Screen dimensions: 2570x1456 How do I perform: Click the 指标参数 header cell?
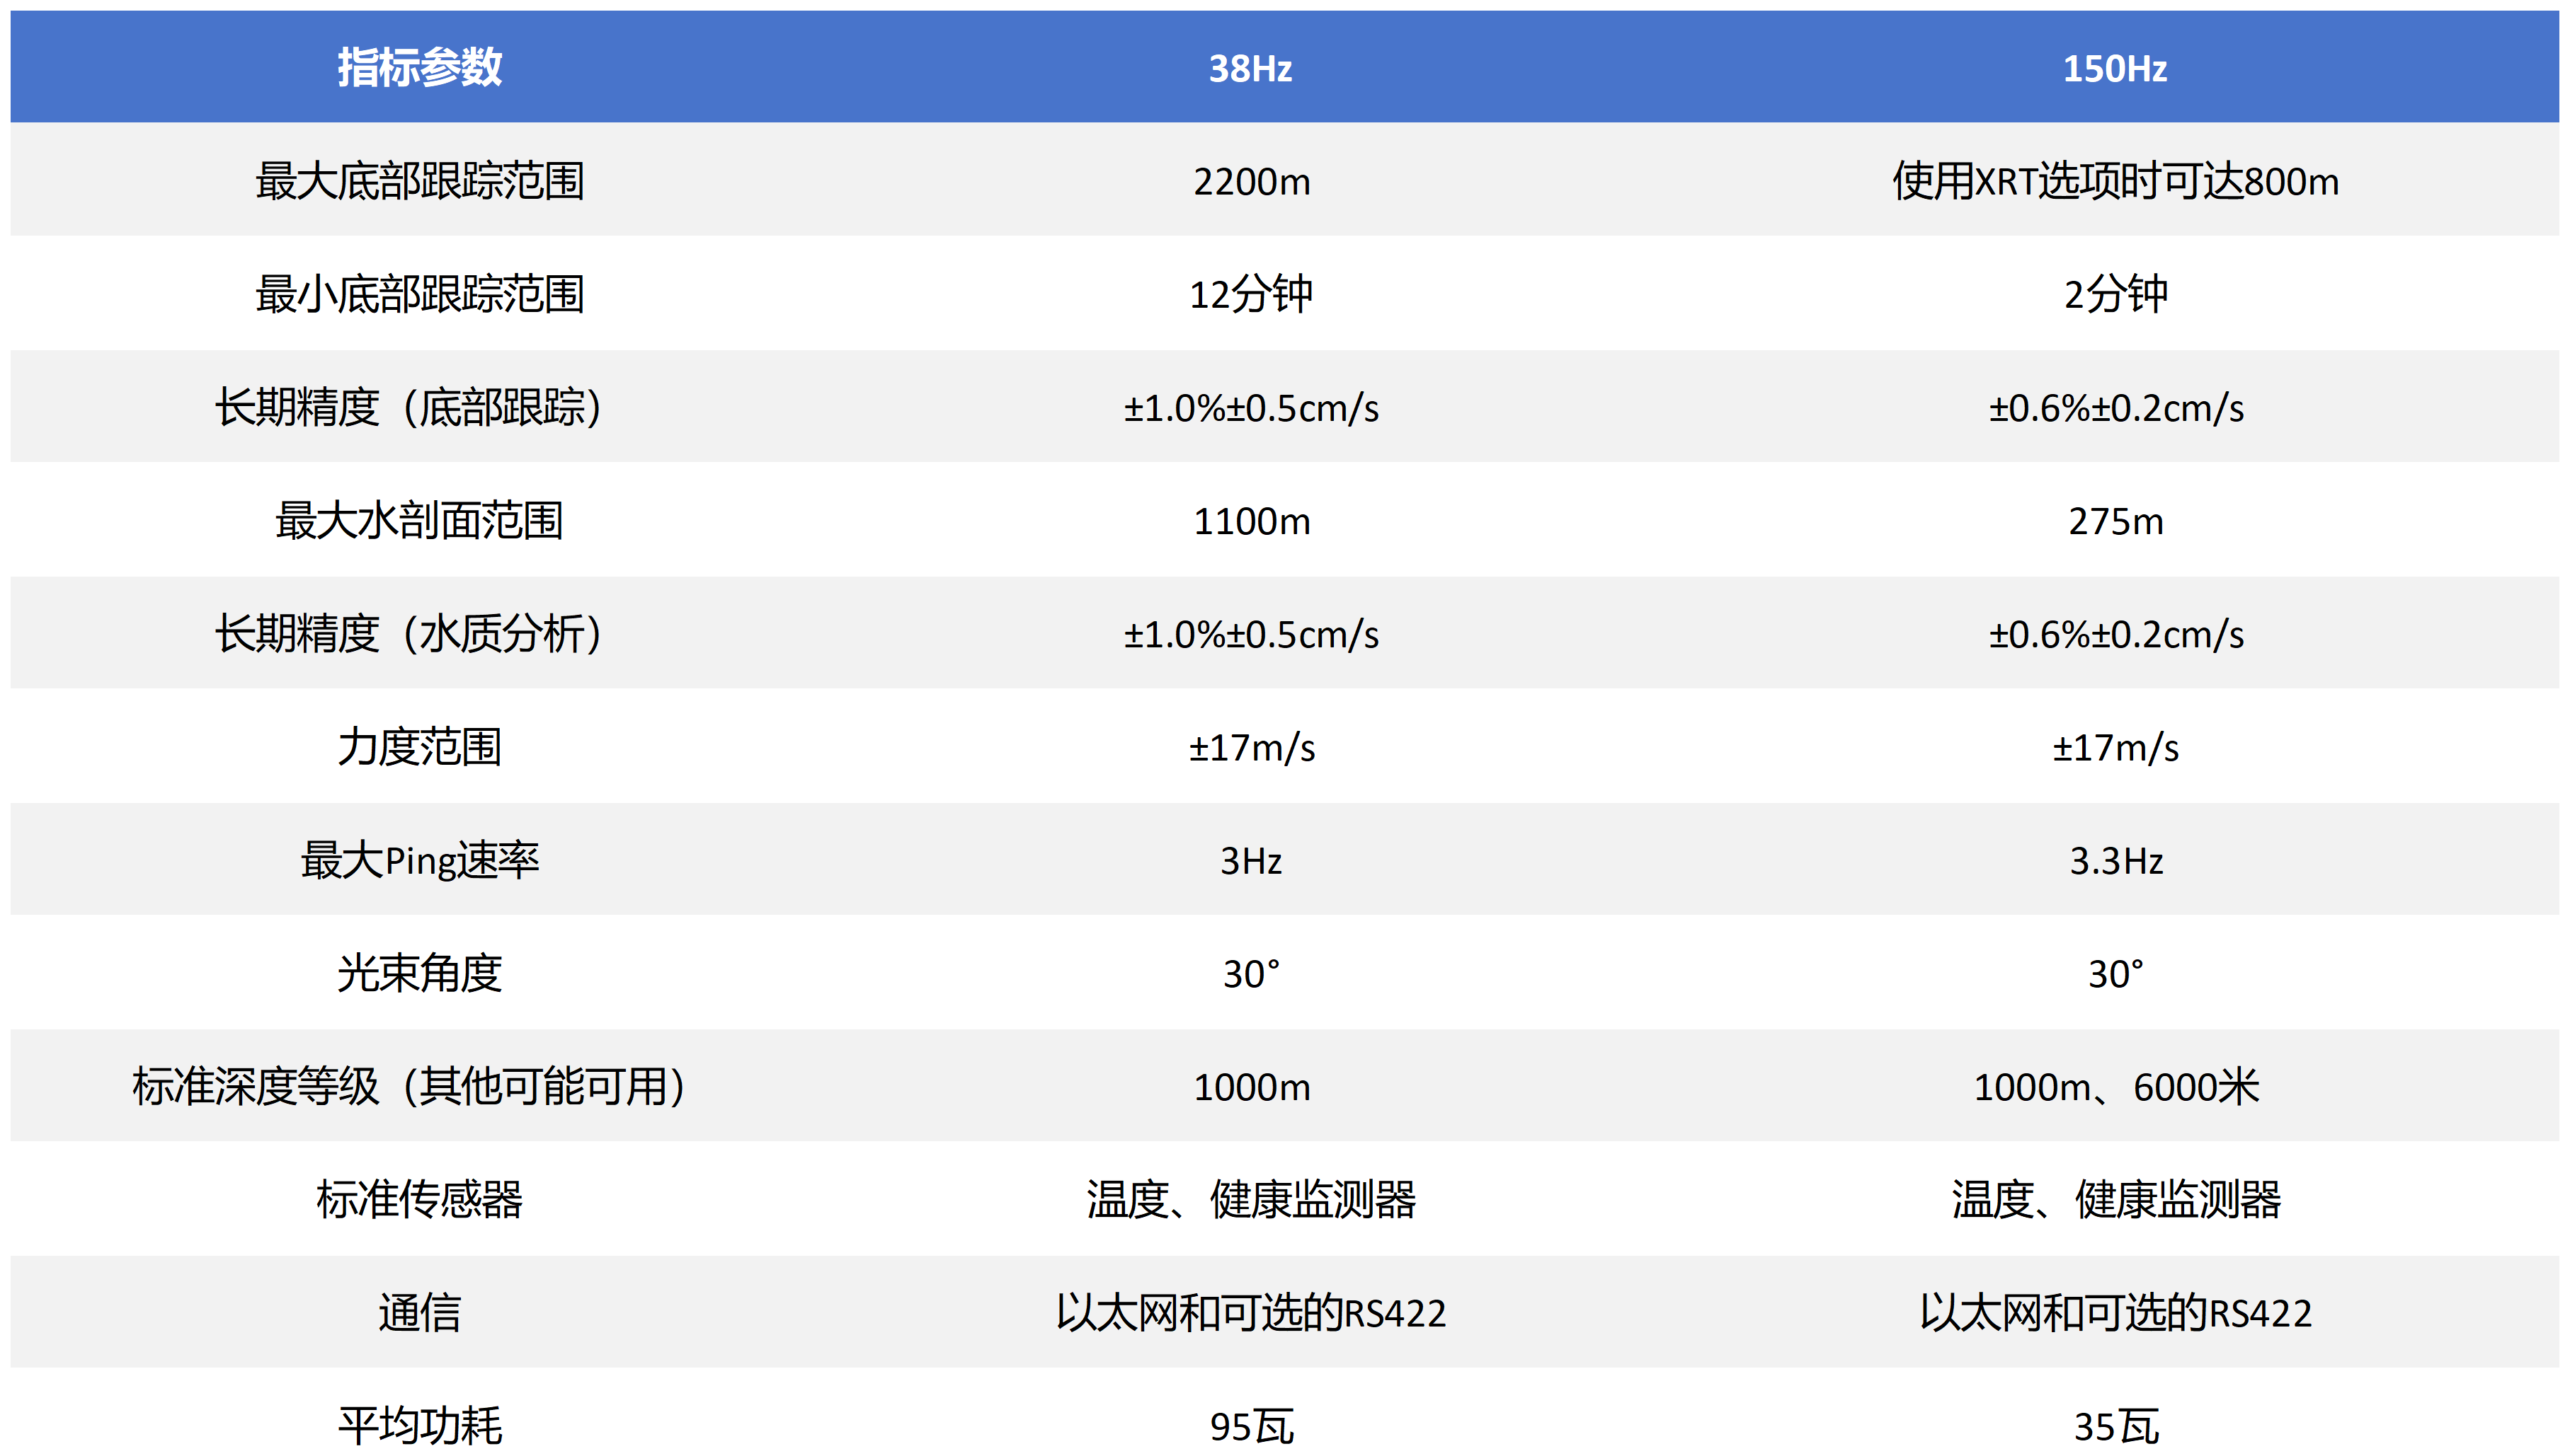pyautogui.click(x=419, y=68)
